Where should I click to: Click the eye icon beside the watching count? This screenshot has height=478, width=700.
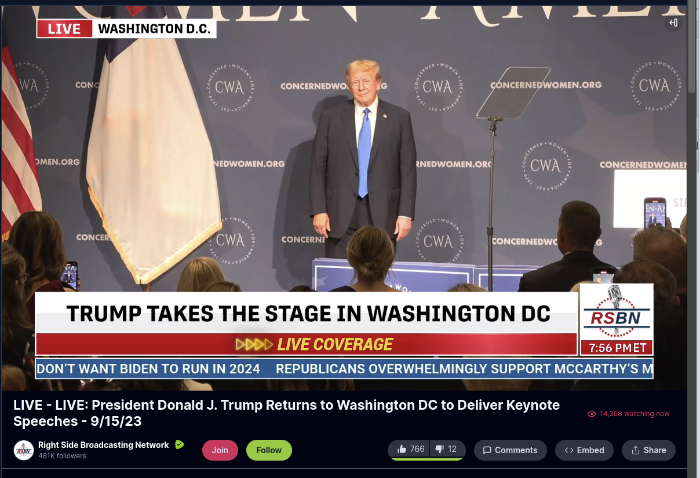[592, 414]
